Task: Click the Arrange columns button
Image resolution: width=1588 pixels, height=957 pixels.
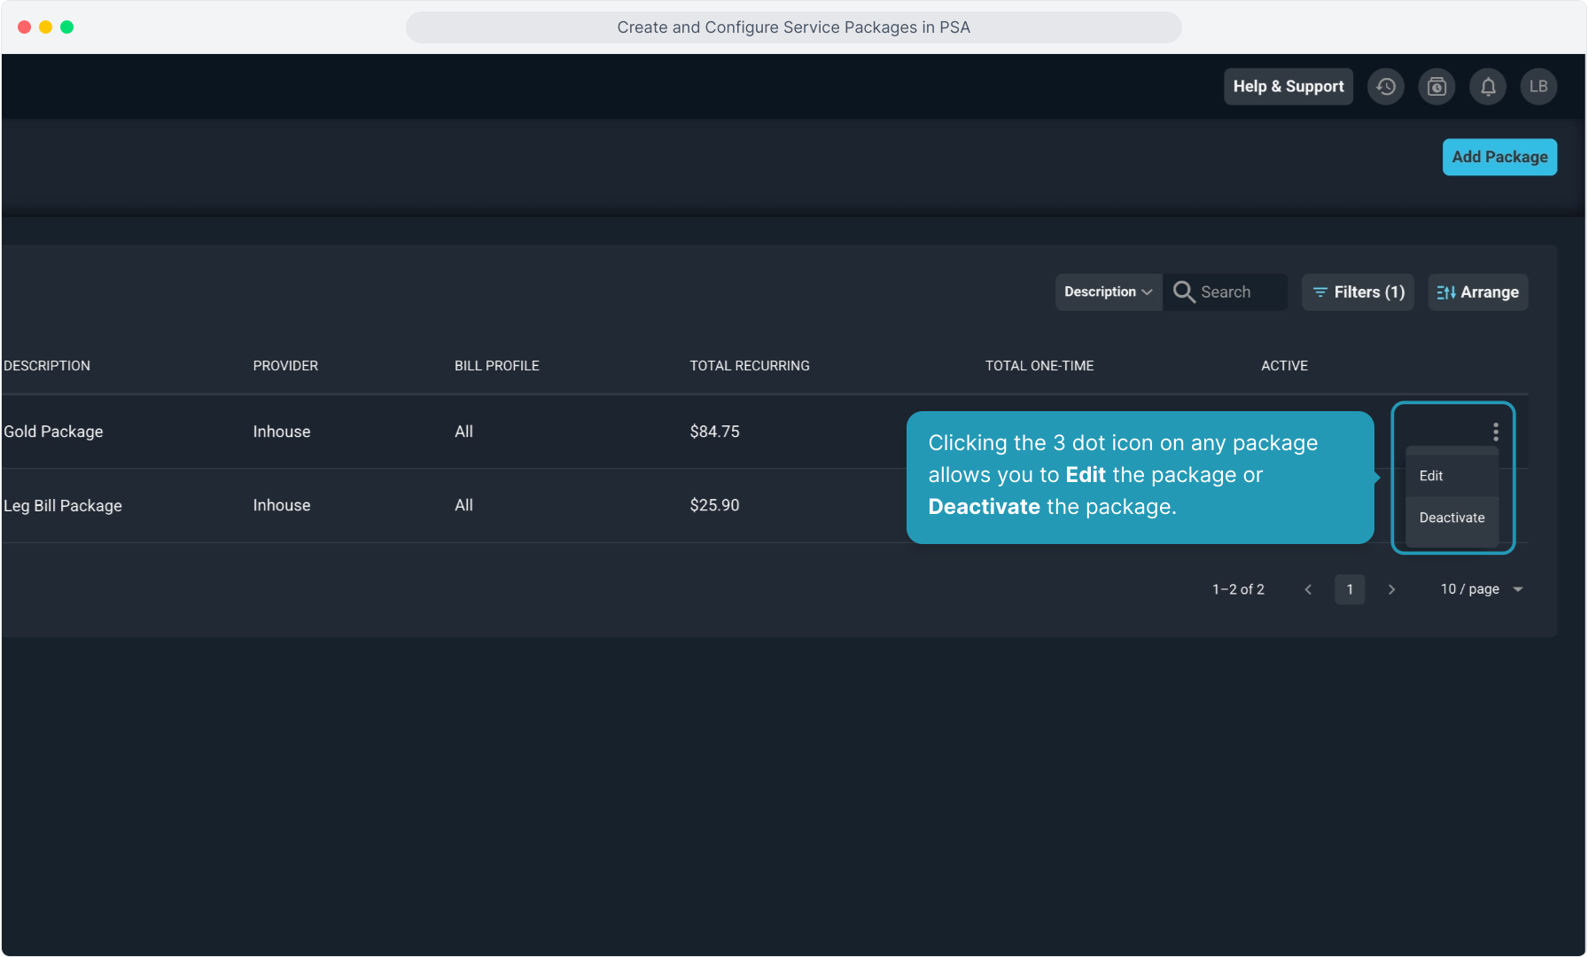Action: pos(1477,292)
